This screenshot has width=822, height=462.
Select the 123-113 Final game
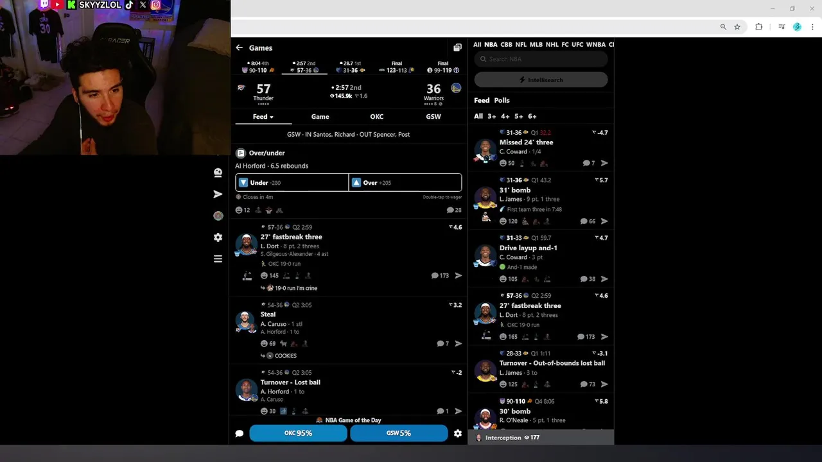coord(397,67)
